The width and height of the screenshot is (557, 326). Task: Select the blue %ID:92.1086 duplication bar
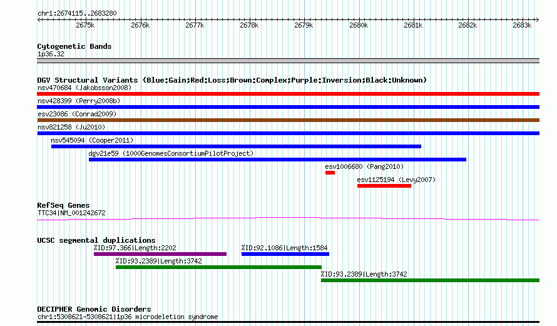point(285,254)
